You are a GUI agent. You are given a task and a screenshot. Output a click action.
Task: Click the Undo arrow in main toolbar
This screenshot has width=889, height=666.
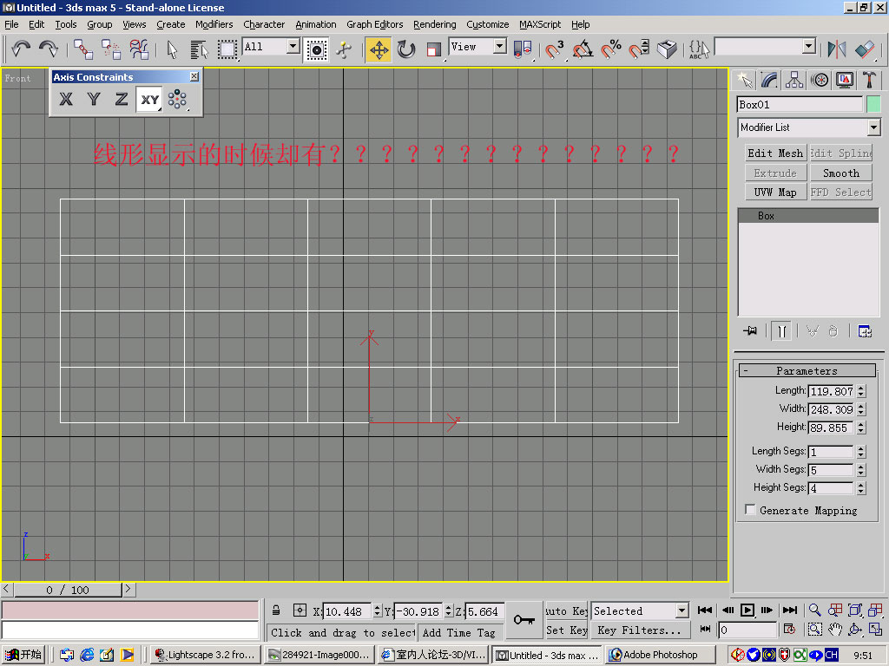point(21,49)
